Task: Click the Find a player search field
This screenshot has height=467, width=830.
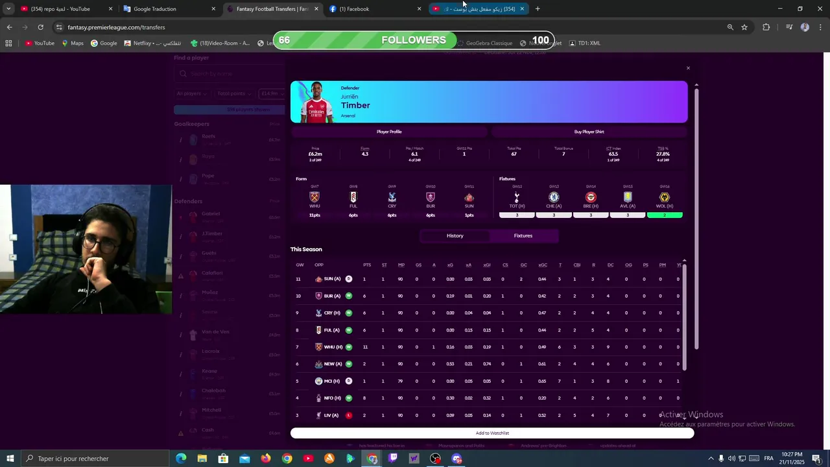Action: 228,74
